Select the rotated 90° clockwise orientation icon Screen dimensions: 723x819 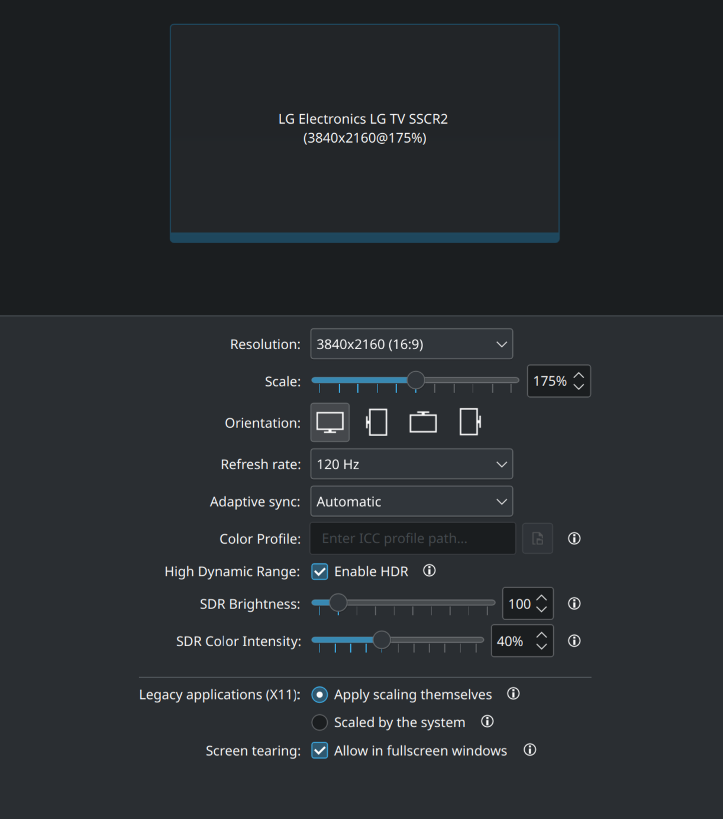tap(377, 423)
